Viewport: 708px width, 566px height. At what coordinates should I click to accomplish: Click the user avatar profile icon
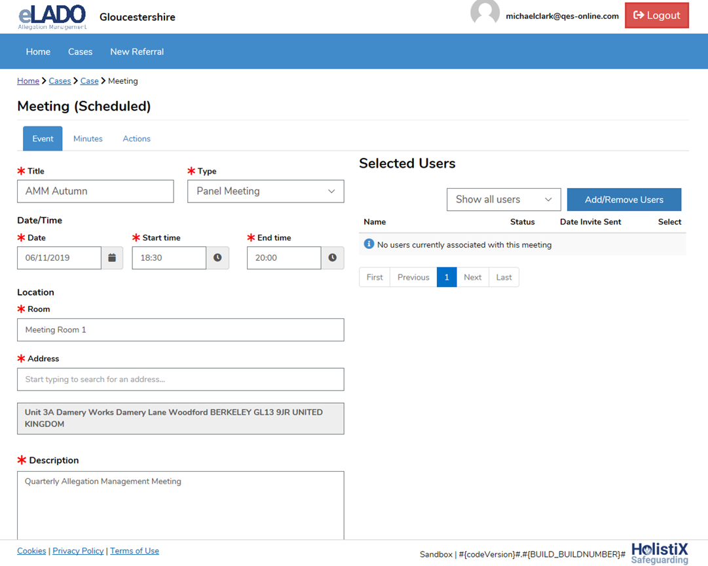(x=485, y=13)
